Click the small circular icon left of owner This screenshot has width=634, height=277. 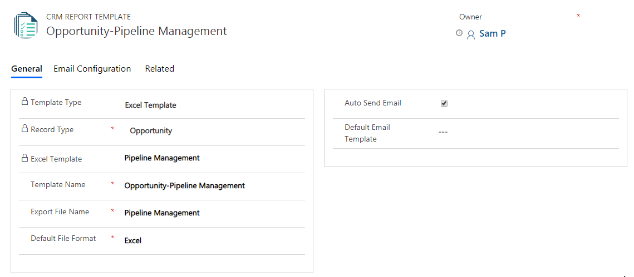click(459, 33)
